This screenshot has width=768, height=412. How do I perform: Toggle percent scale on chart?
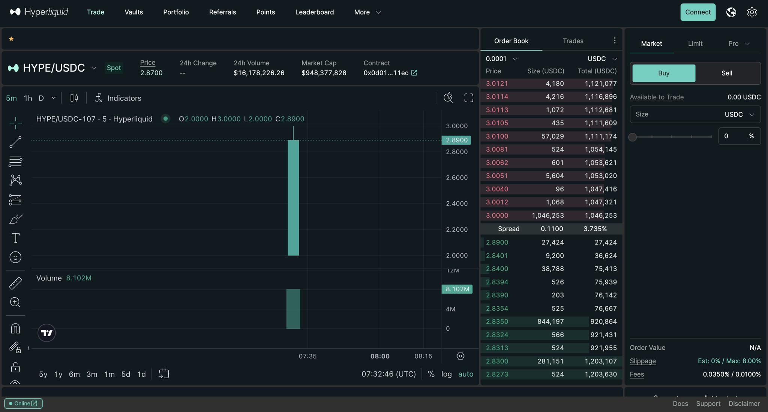click(x=431, y=374)
